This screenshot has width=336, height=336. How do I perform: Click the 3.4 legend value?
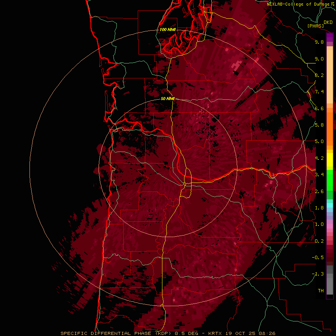319,175
